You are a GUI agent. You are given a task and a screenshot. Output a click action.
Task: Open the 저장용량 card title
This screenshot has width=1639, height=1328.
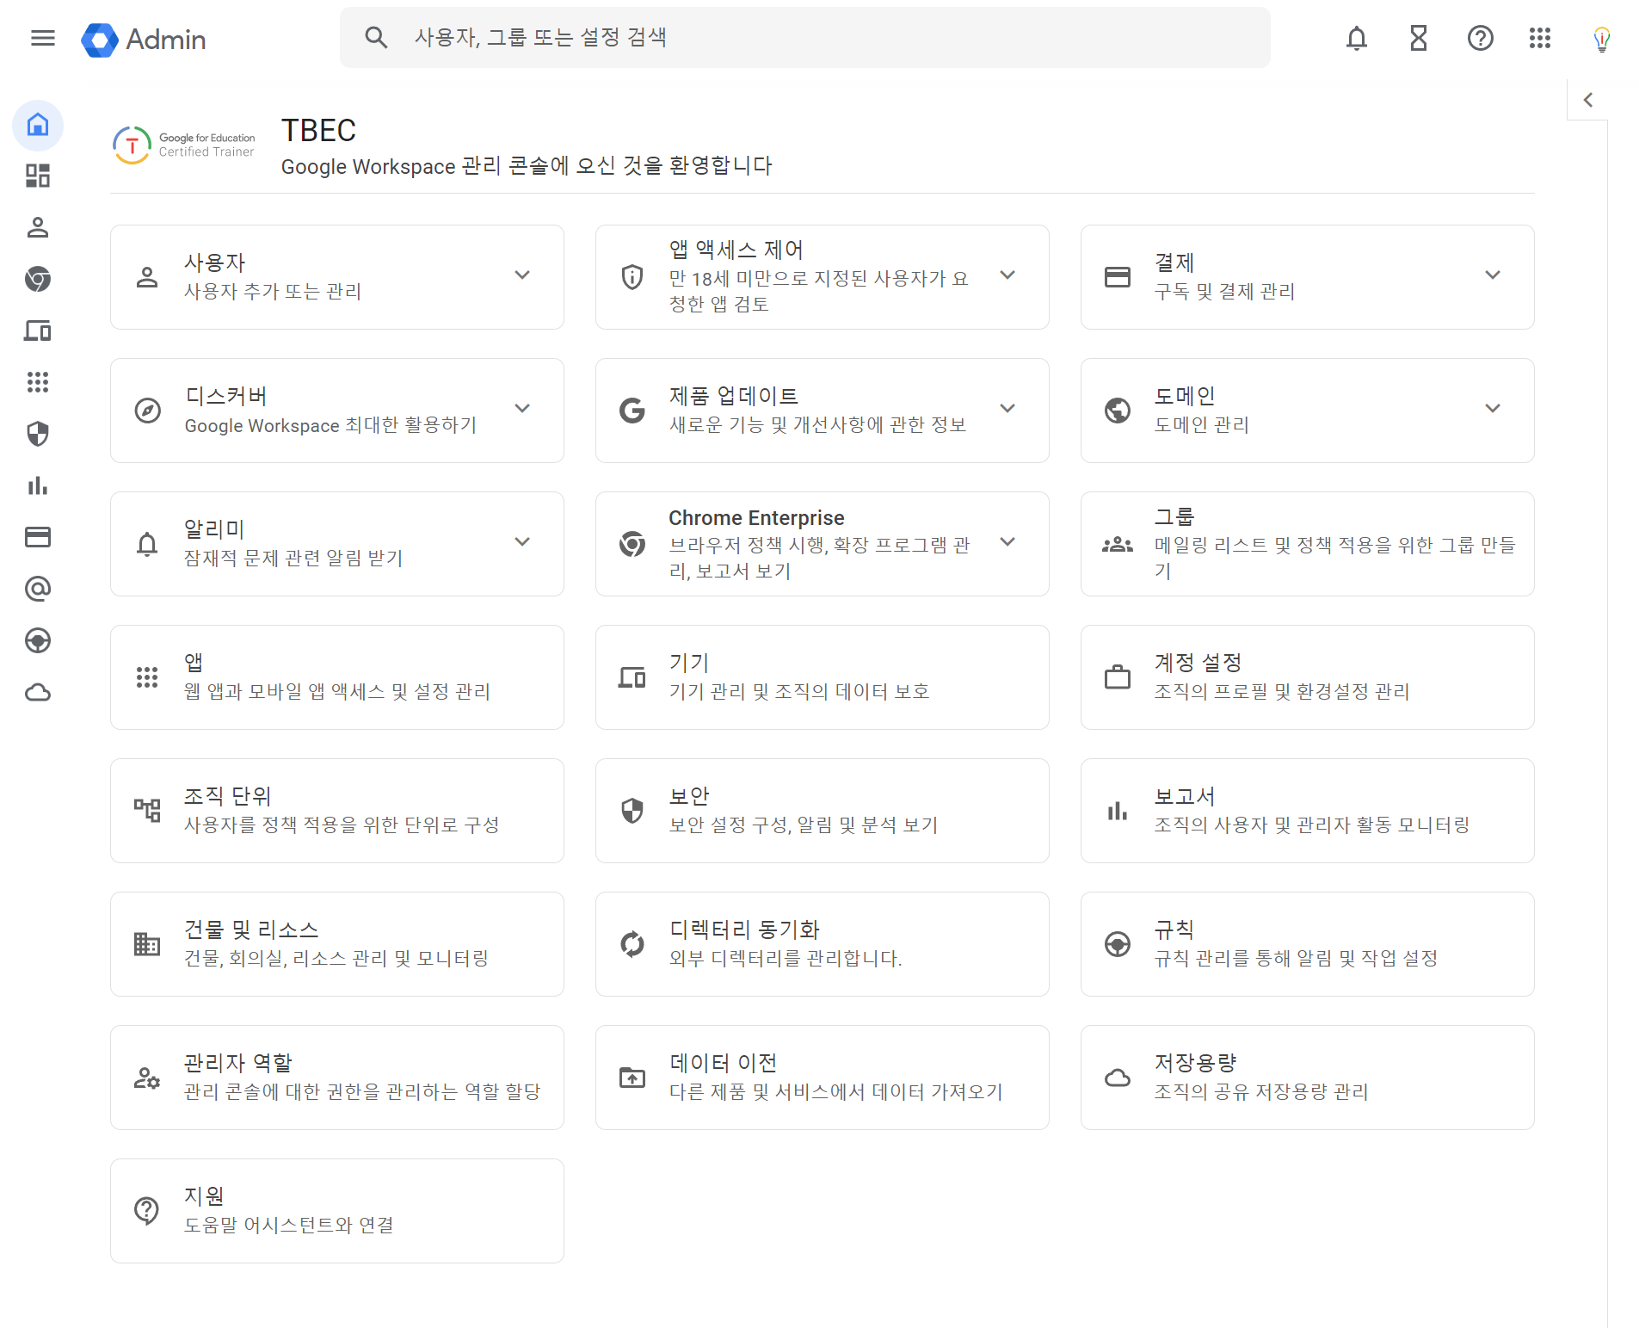click(1195, 1063)
